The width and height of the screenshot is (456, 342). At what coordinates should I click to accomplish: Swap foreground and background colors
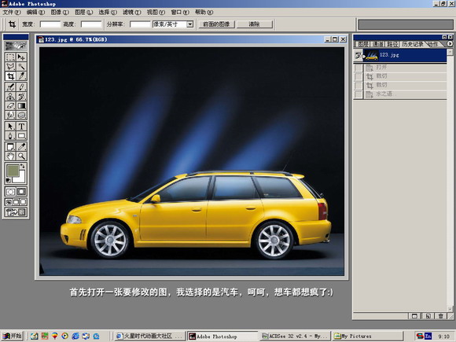[x=23, y=165]
